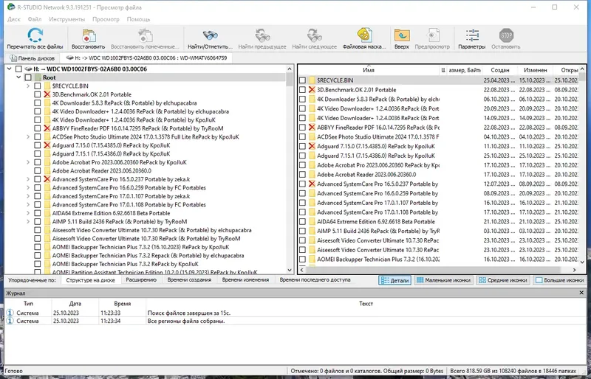Open the Файл menu
This screenshot has width=591, height=379.
(x=35, y=19)
